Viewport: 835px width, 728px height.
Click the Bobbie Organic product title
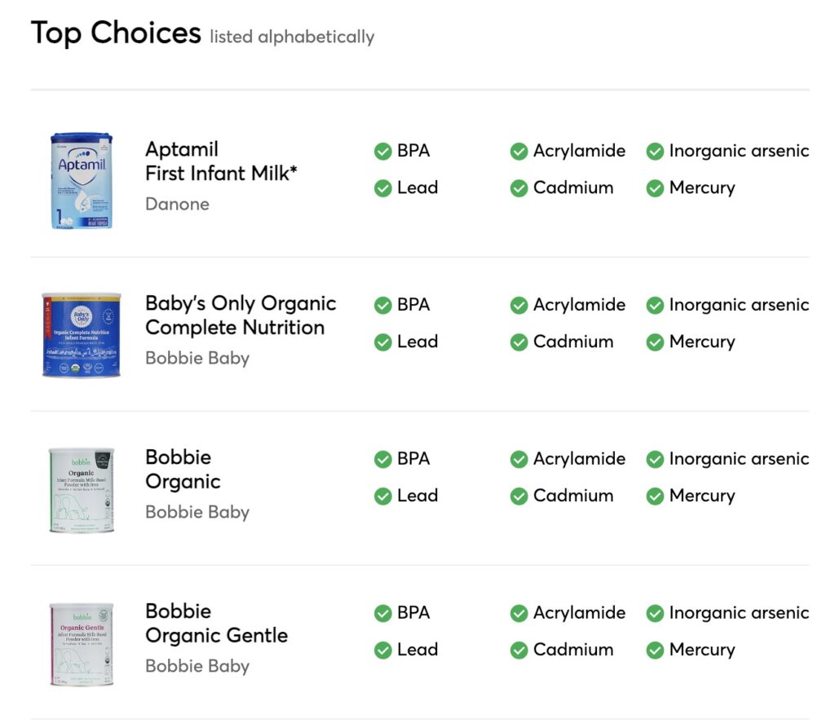coord(183,470)
